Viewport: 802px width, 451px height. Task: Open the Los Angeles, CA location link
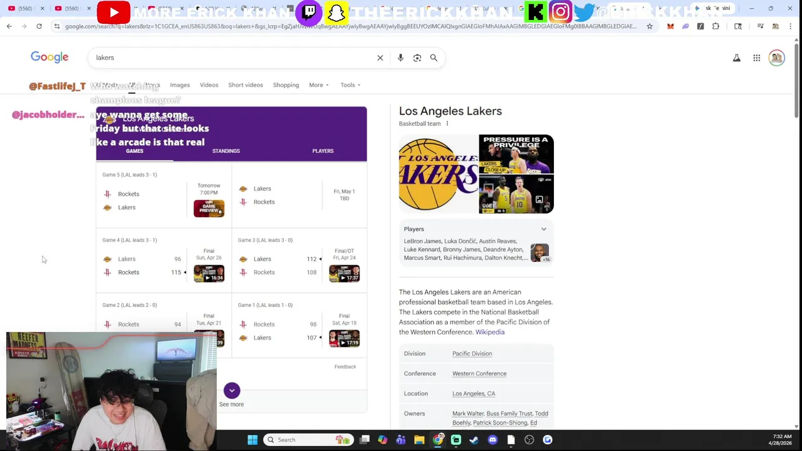474,394
